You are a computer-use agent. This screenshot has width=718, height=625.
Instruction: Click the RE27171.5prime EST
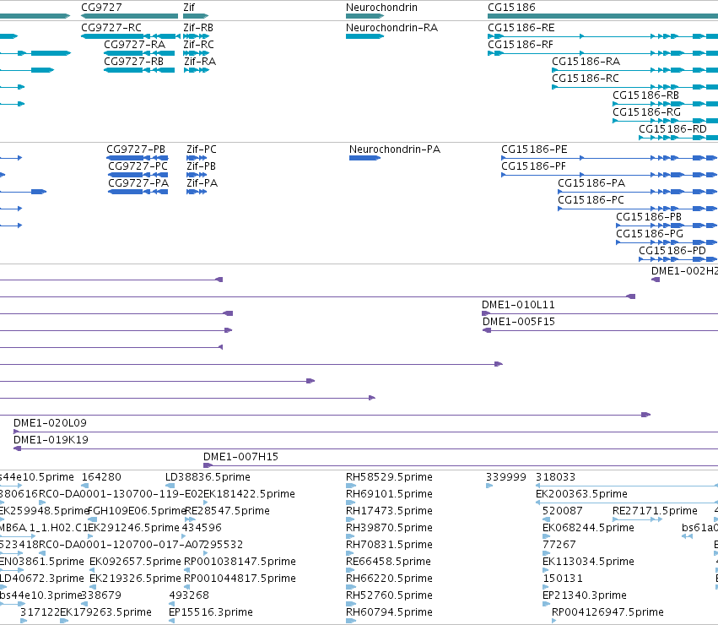655,511
